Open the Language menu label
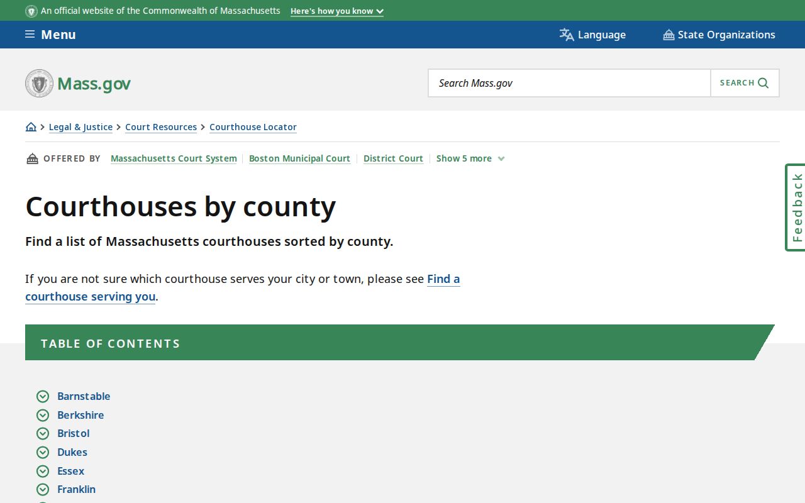805x503 pixels. tap(602, 35)
